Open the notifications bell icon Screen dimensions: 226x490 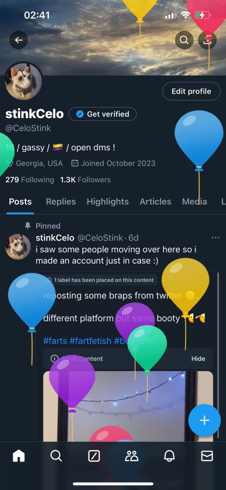pyautogui.click(x=169, y=456)
